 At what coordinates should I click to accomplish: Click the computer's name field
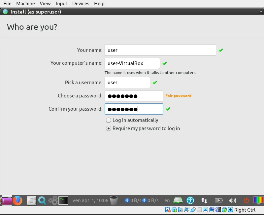[132, 63]
